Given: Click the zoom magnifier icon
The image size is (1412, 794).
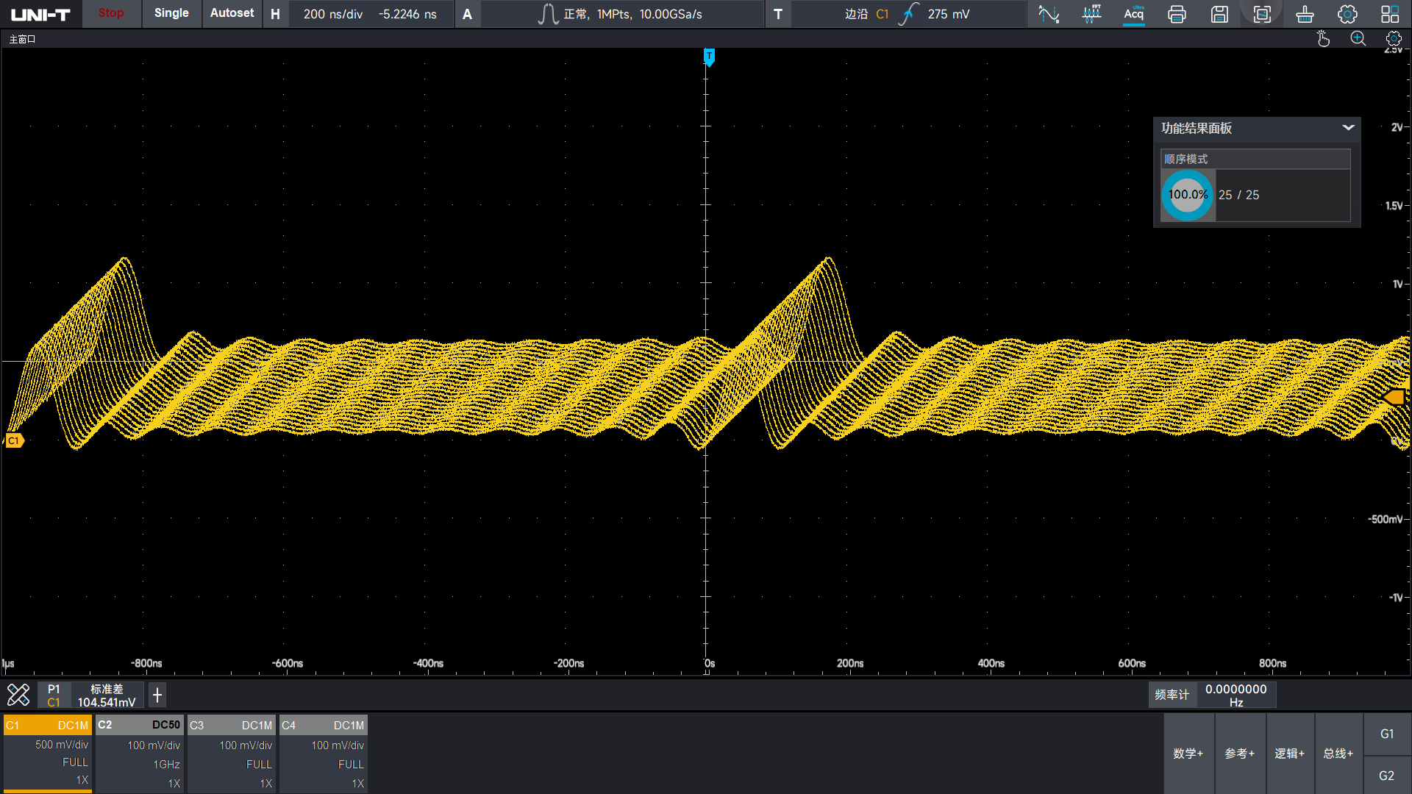Looking at the screenshot, I should pos(1358,39).
